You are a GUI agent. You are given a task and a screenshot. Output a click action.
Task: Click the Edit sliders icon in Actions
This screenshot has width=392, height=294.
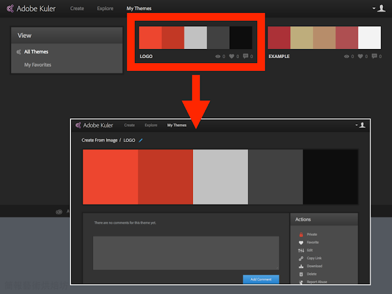[x=301, y=251]
